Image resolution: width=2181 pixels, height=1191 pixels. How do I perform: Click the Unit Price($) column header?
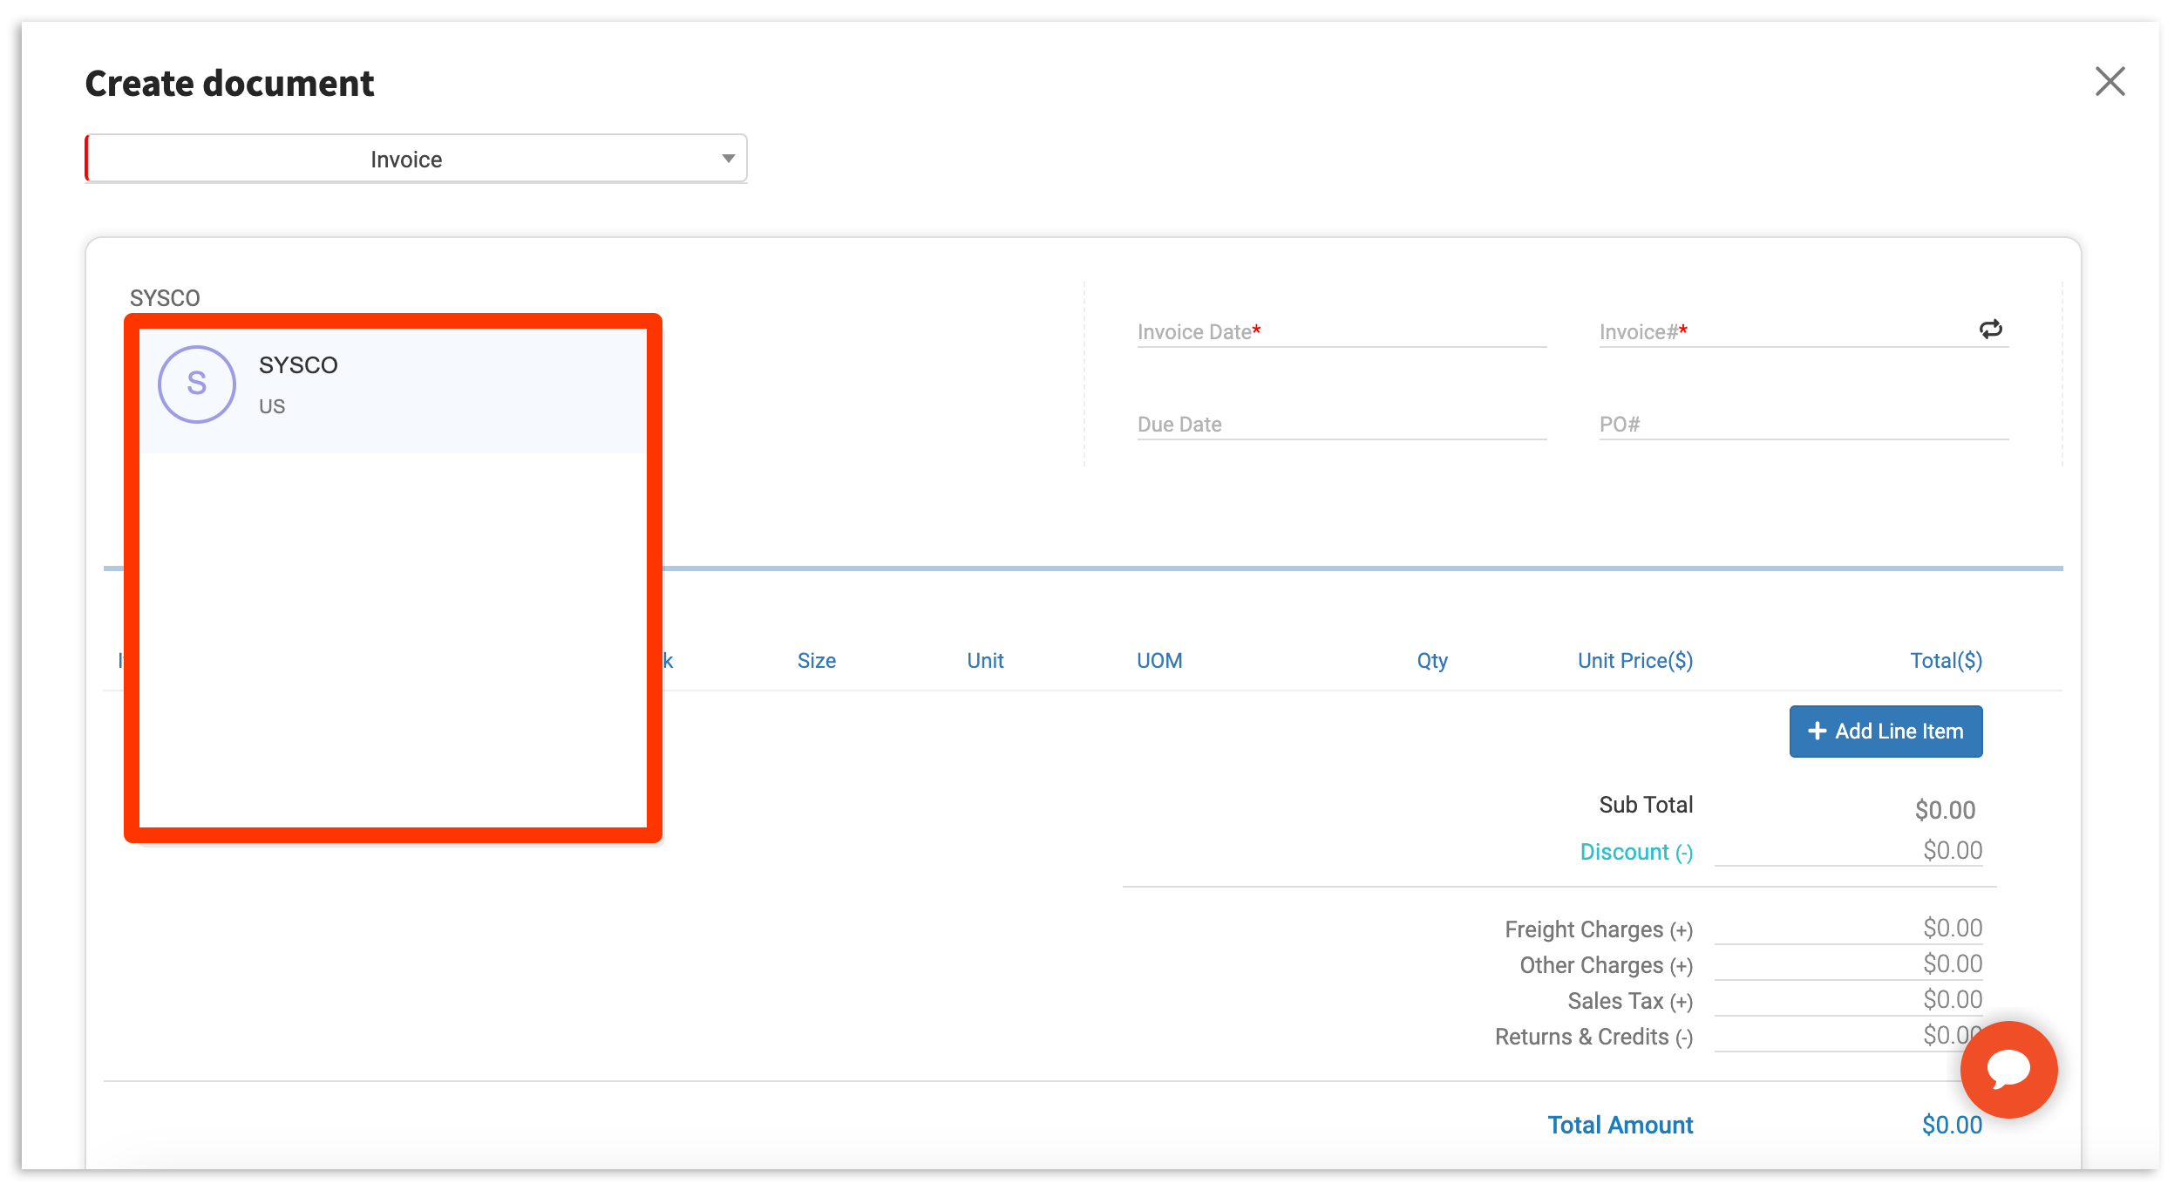click(x=1634, y=661)
